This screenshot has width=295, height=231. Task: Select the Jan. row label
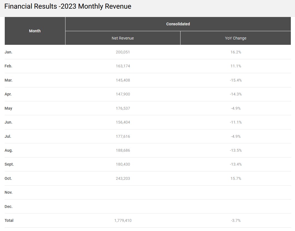click(x=9, y=52)
